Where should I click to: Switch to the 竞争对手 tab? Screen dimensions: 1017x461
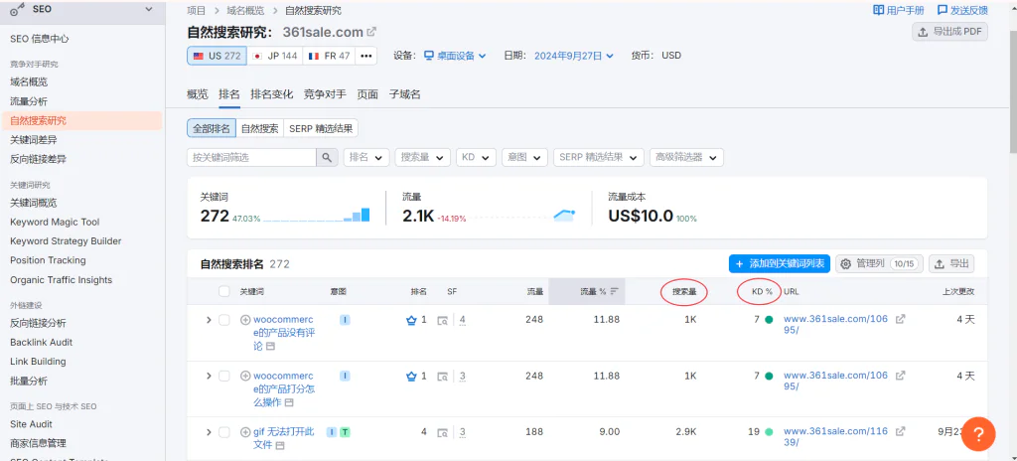(x=325, y=94)
